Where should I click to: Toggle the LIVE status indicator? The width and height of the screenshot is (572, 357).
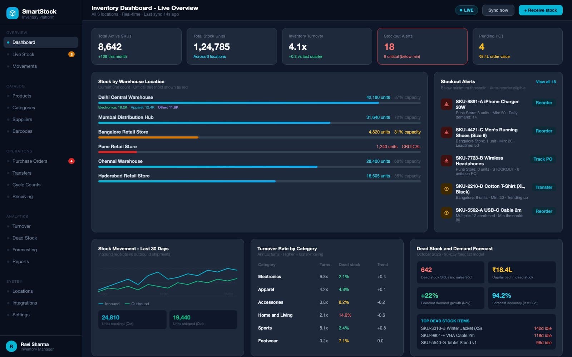(467, 10)
